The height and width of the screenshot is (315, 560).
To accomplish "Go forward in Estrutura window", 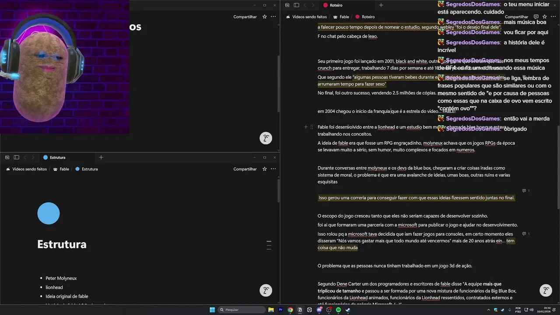I will coord(33,157).
